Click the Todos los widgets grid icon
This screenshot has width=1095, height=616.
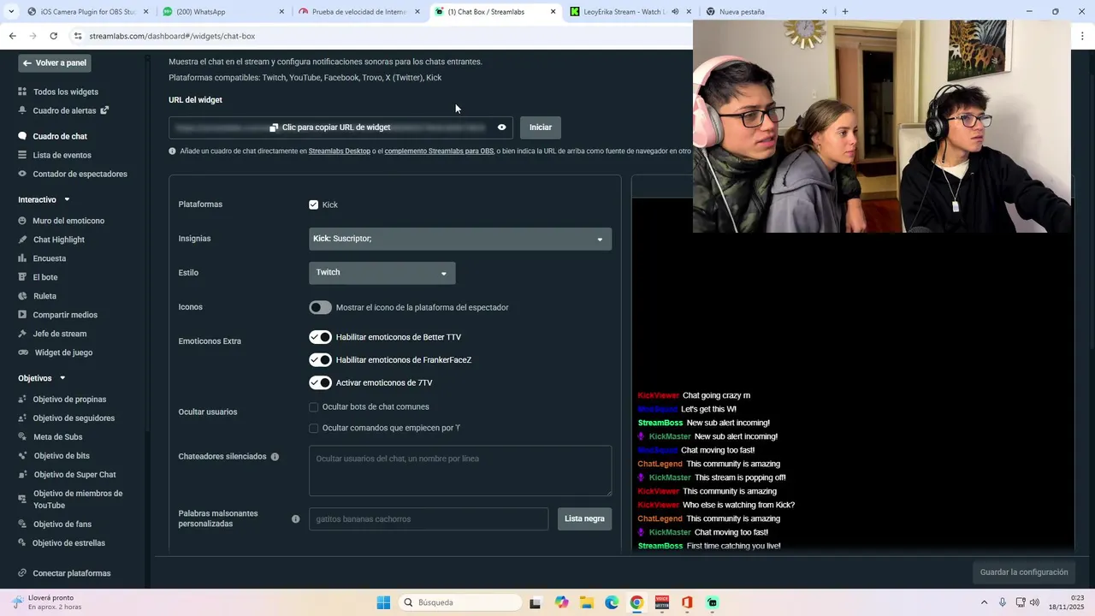(x=22, y=92)
